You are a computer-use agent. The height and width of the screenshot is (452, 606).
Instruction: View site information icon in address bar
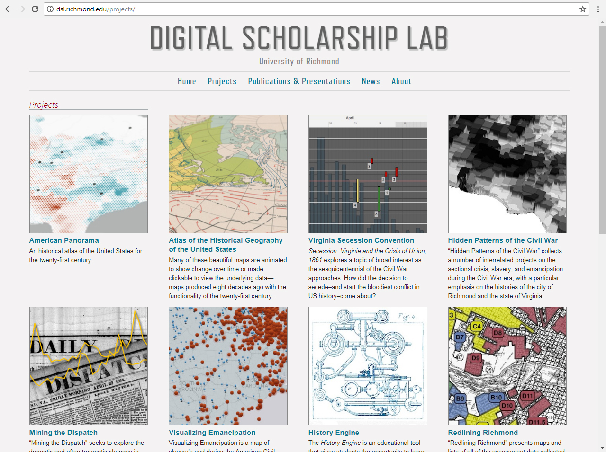coord(50,9)
